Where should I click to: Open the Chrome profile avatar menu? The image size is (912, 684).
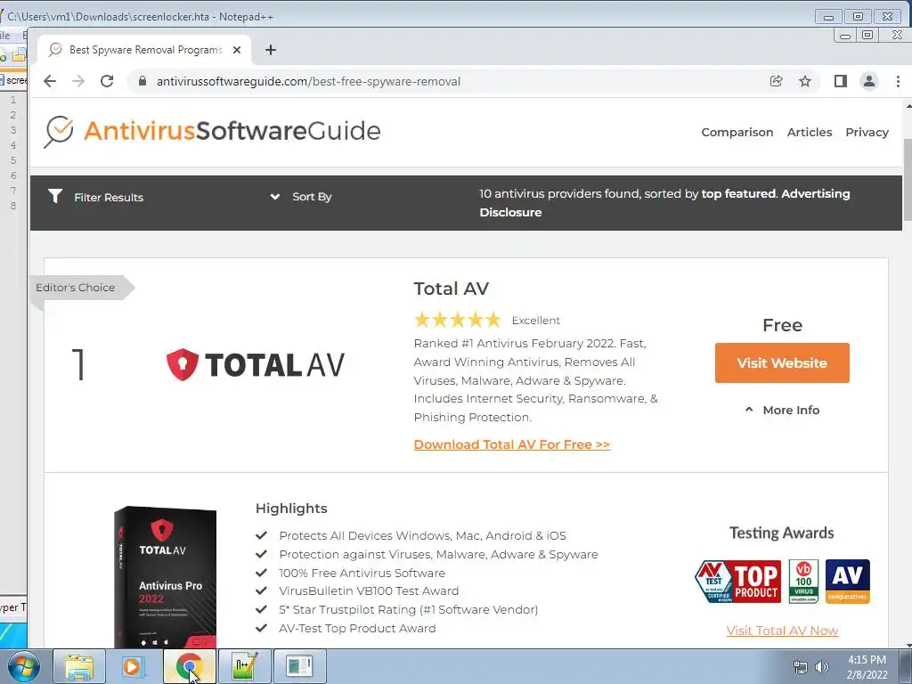point(869,81)
